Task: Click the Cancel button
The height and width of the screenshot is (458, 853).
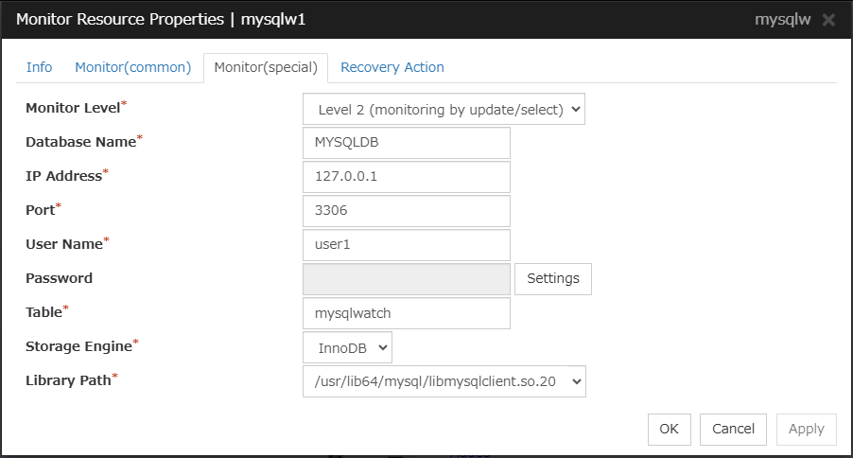Action: pos(733,429)
